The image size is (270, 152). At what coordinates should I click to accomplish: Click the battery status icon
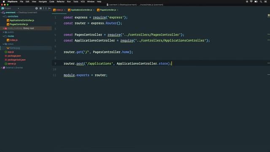click(256, 2)
